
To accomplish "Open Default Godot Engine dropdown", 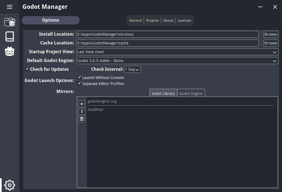I will pyautogui.click(x=177, y=61).
